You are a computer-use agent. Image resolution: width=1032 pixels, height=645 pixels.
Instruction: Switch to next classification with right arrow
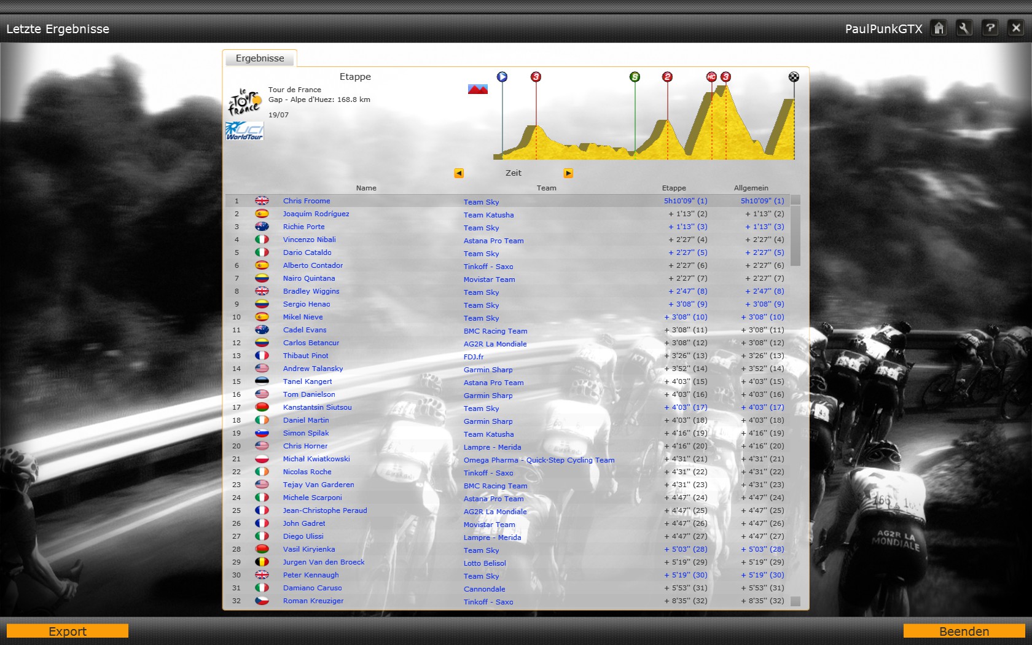click(568, 173)
